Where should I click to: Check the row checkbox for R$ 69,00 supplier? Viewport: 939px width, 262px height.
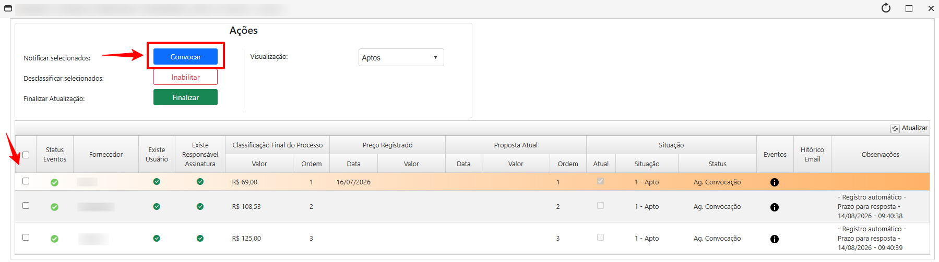point(26,181)
